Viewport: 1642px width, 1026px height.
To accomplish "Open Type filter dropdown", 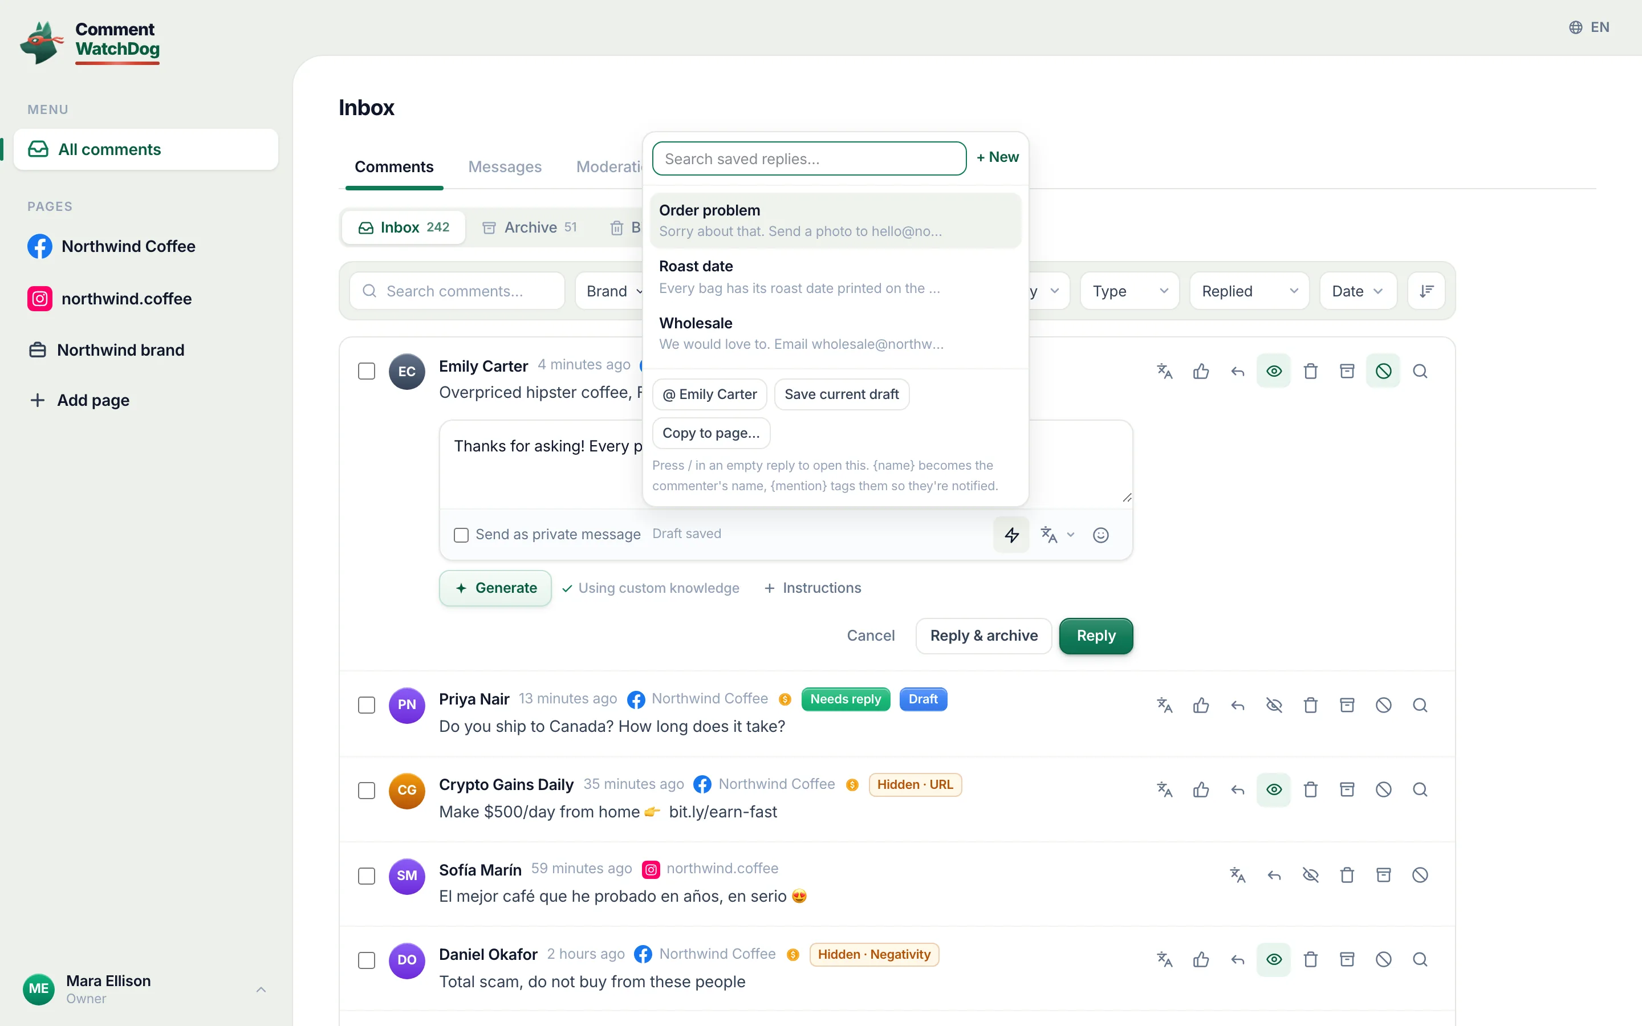I will (1129, 291).
